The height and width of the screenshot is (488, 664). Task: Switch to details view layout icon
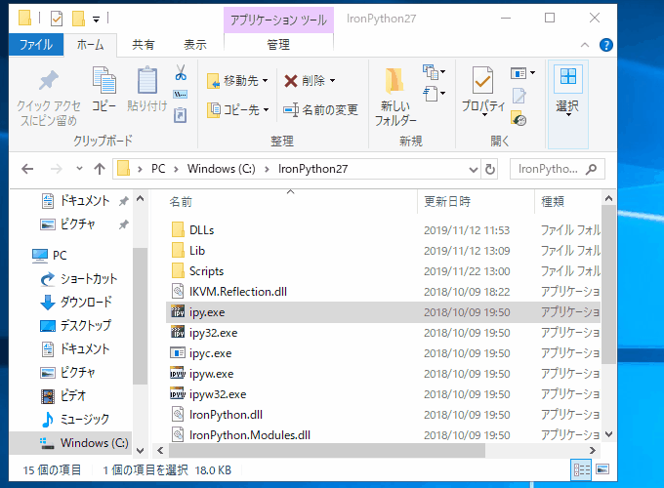point(581,469)
